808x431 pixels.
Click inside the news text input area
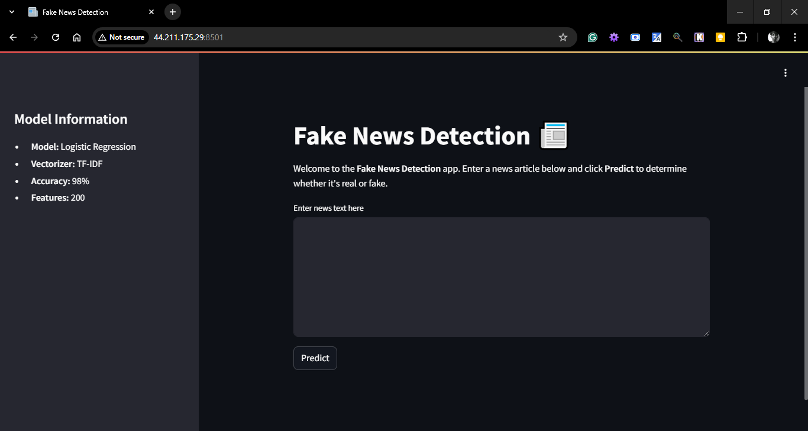tap(501, 276)
